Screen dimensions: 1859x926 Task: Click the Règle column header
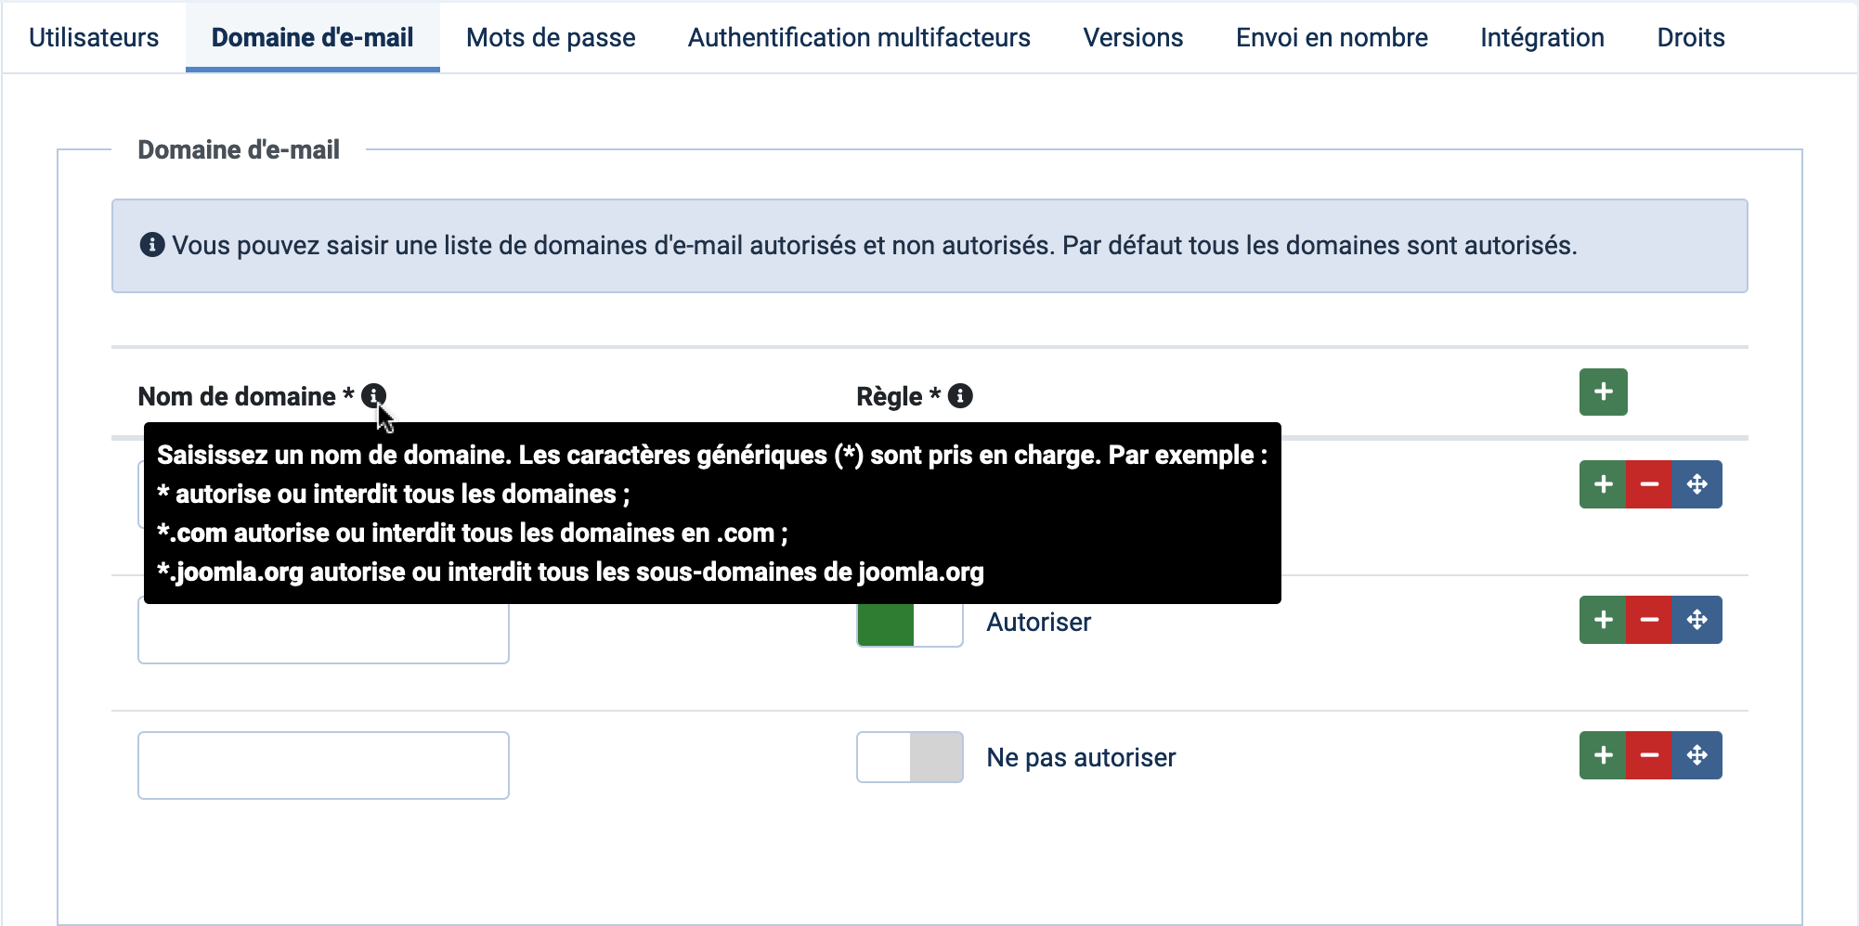click(898, 396)
